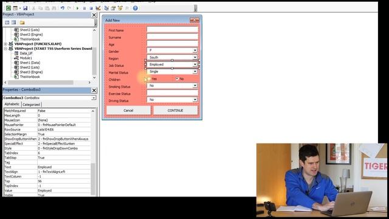Click the greyed Toolbox icon
389x219 pixels.
(x=127, y=8)
